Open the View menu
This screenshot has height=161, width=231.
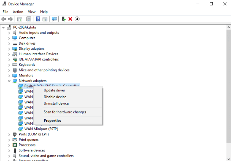[32, 12]
